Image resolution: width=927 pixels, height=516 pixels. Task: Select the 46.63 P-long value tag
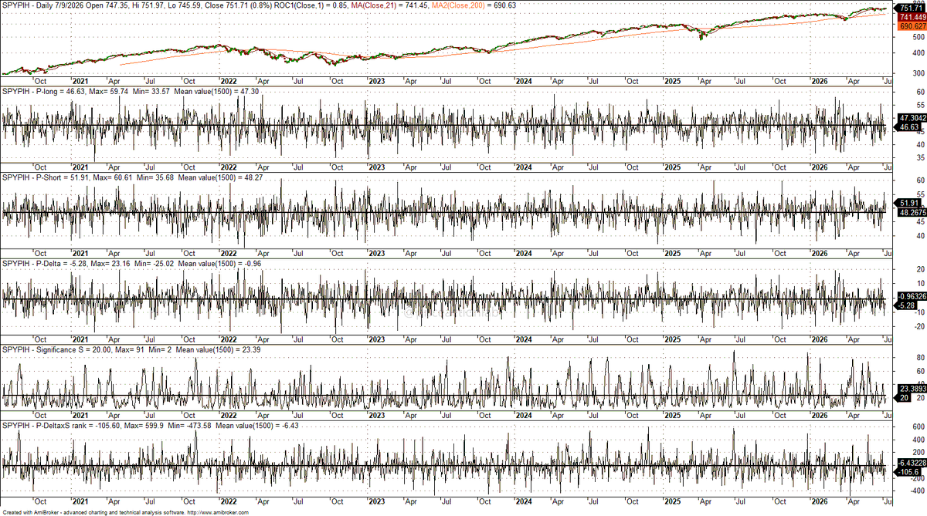(x=905, y=127)
